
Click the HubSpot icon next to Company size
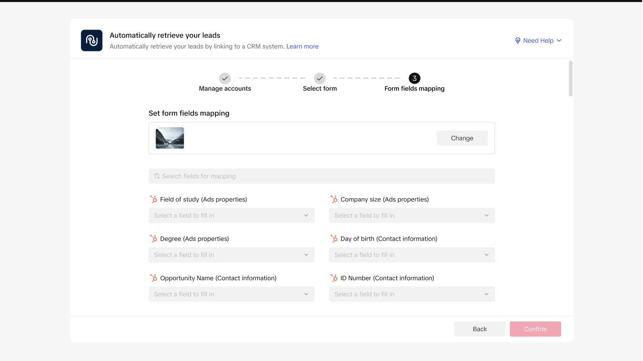point(334,199)
